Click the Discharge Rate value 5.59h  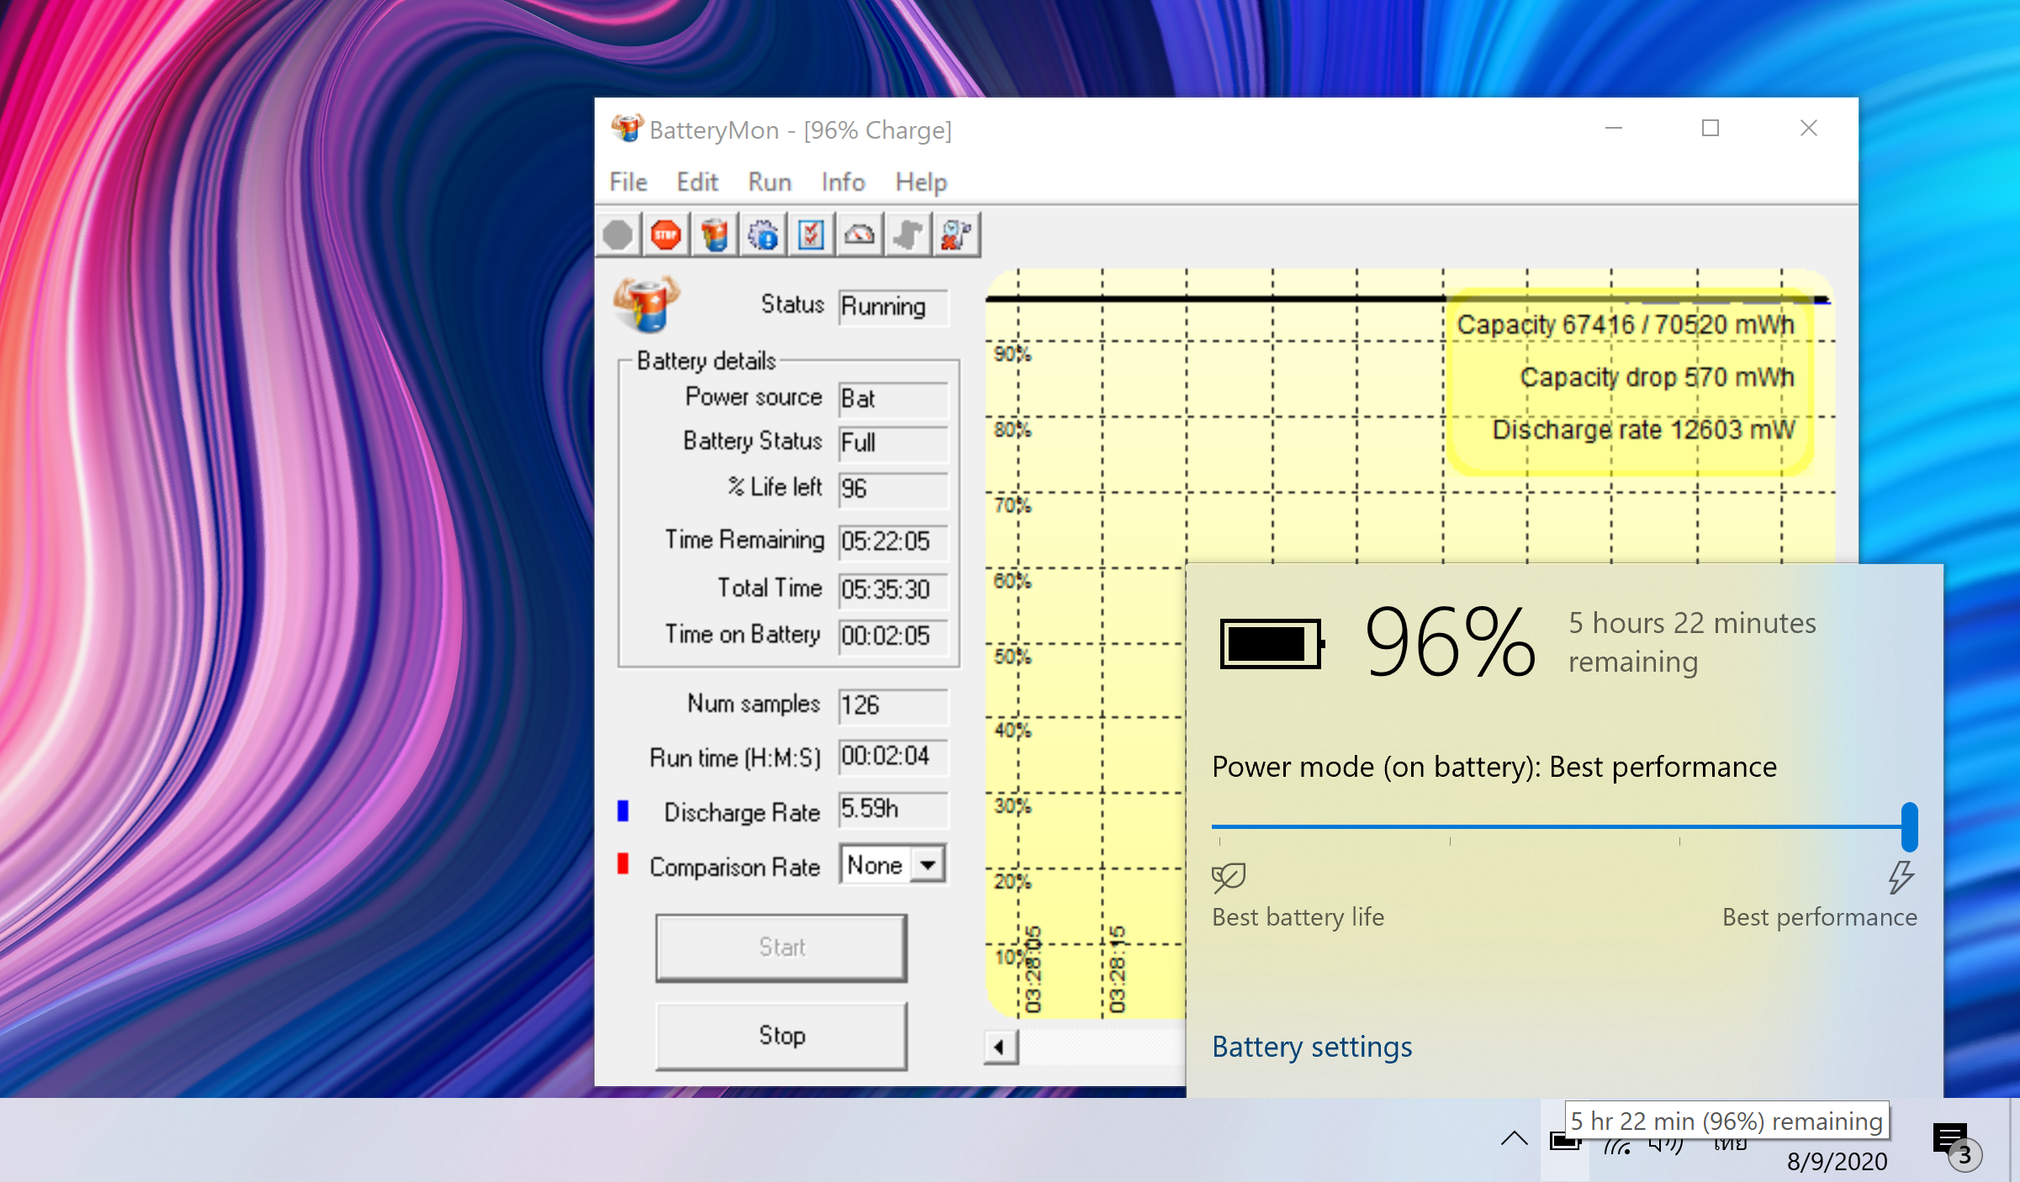click(893, 810)
